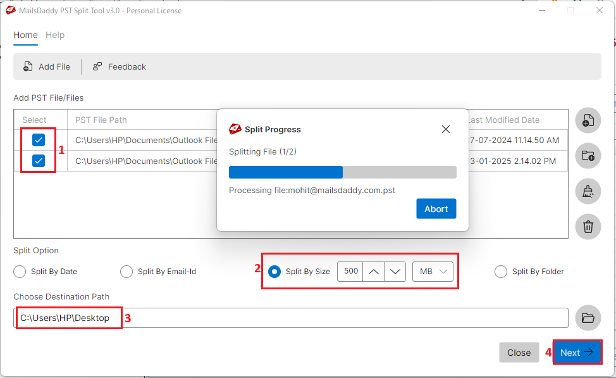
Task: Click the clear list broom icon
Action: pos(588,191)
